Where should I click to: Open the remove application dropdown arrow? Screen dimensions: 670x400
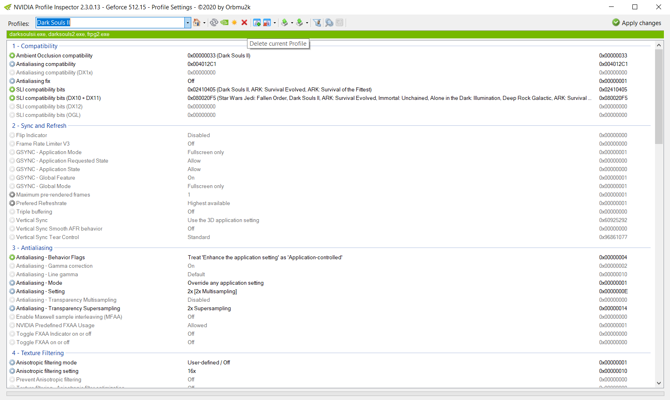pos(275,23)
